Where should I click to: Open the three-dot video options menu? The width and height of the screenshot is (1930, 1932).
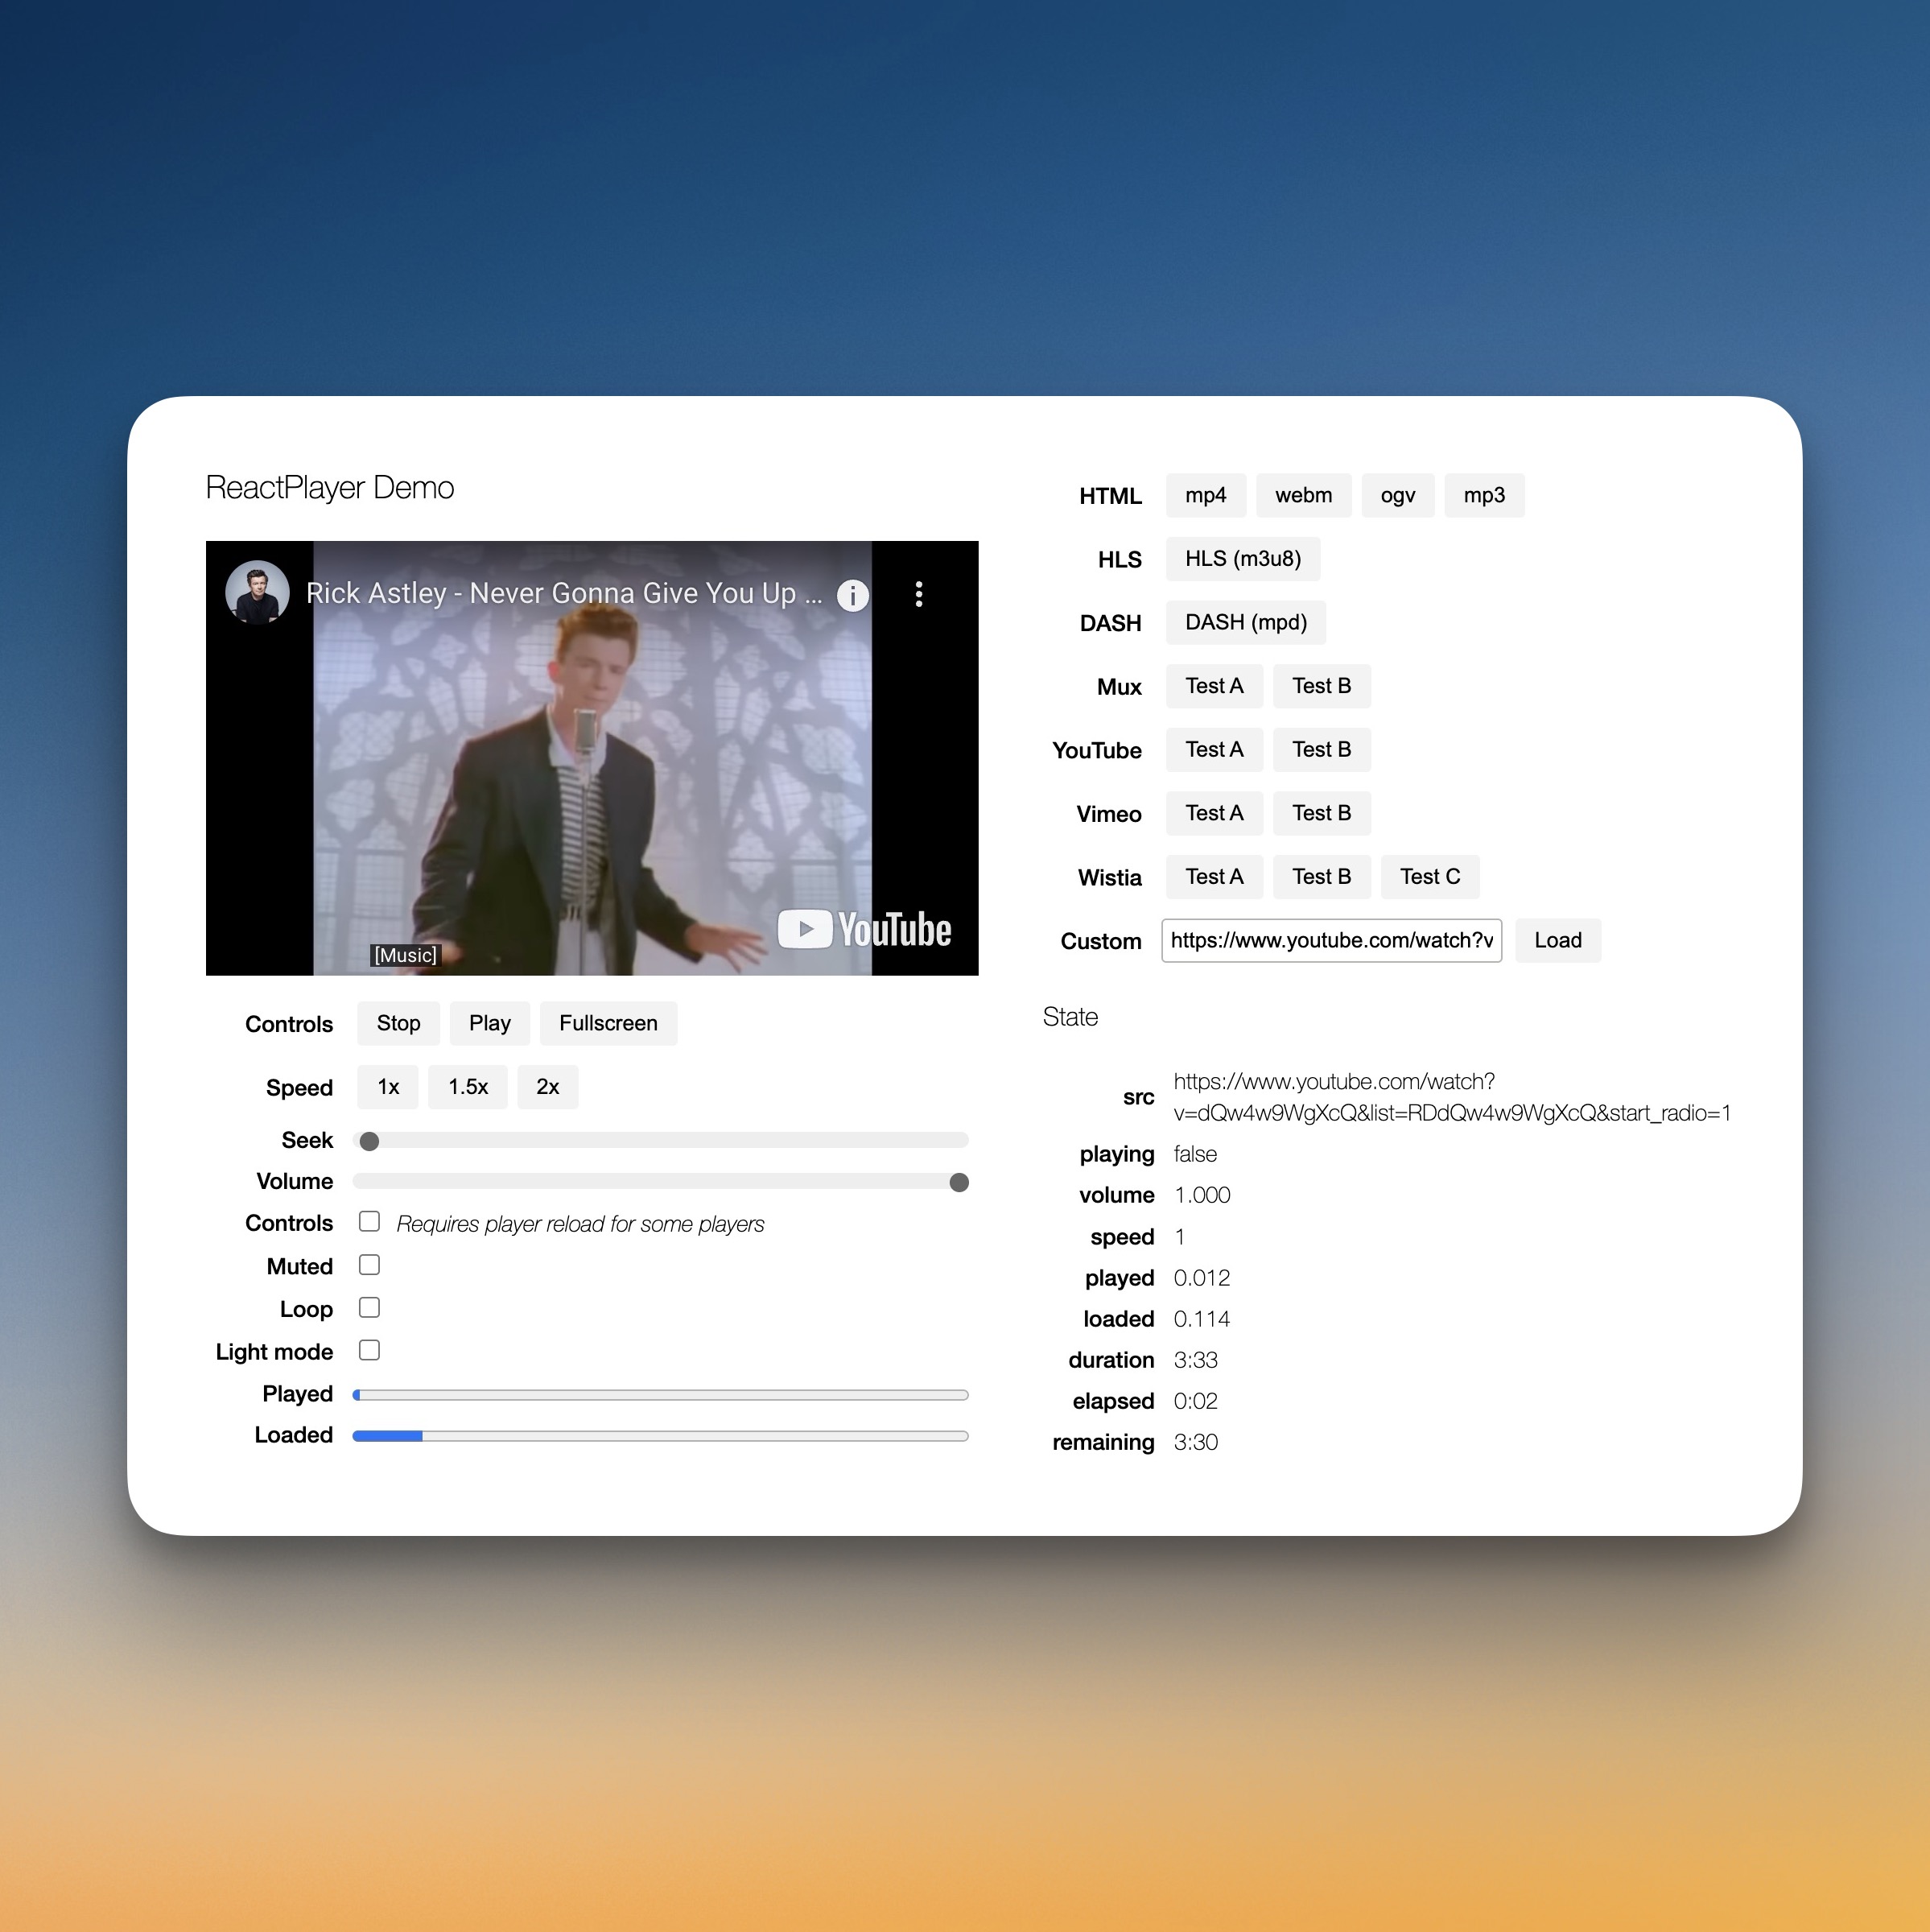[x=918, y=595]
